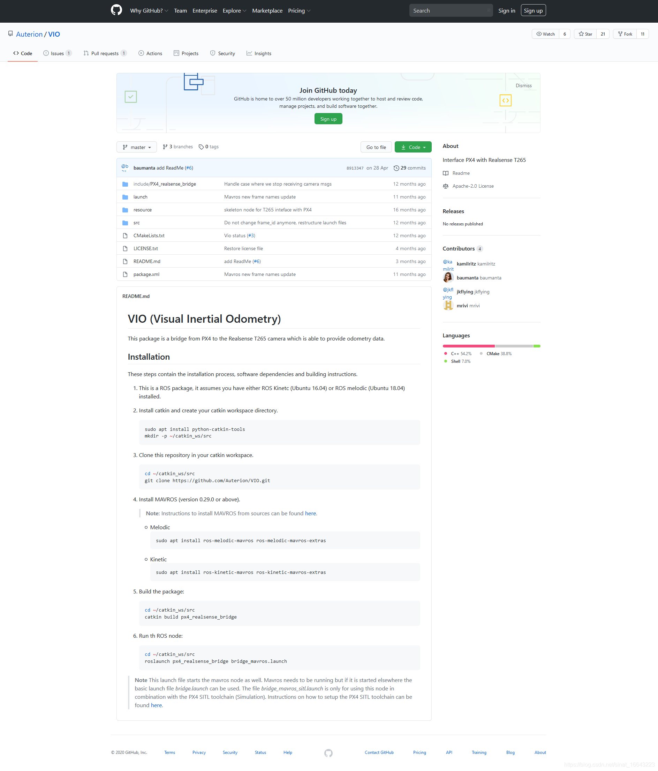
Task: Click the CMake 38.8% language entry
Action: click(x=496, y=353)
